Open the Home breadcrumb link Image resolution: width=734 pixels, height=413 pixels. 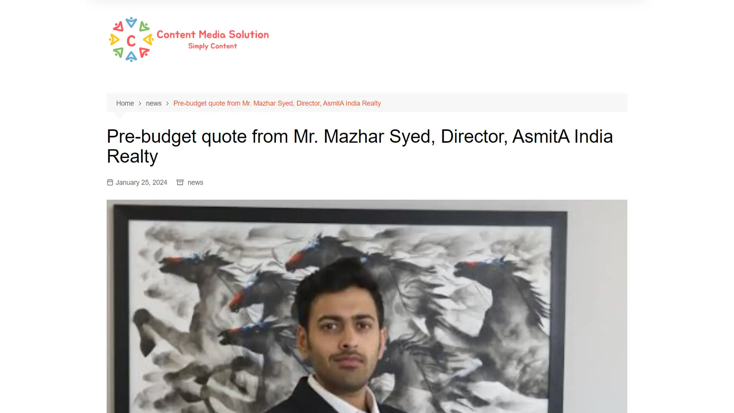[x=125, y=103]
